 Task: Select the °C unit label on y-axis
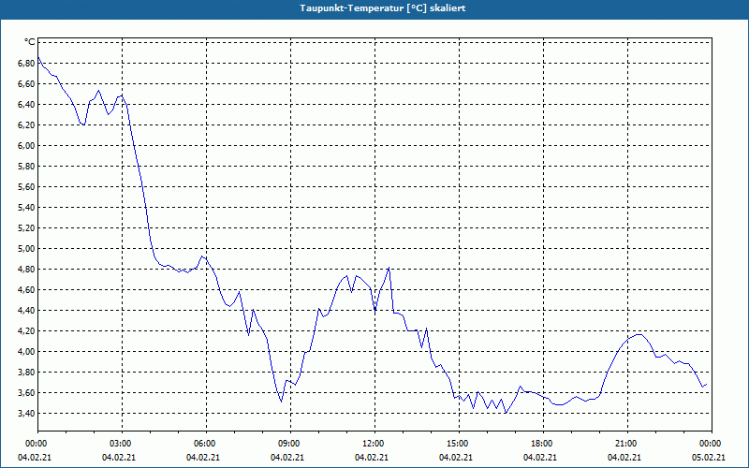coord(29,42)
